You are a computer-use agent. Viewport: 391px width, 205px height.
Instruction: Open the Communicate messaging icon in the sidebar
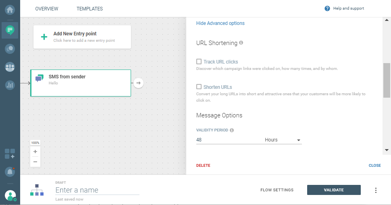click(10, 30)
